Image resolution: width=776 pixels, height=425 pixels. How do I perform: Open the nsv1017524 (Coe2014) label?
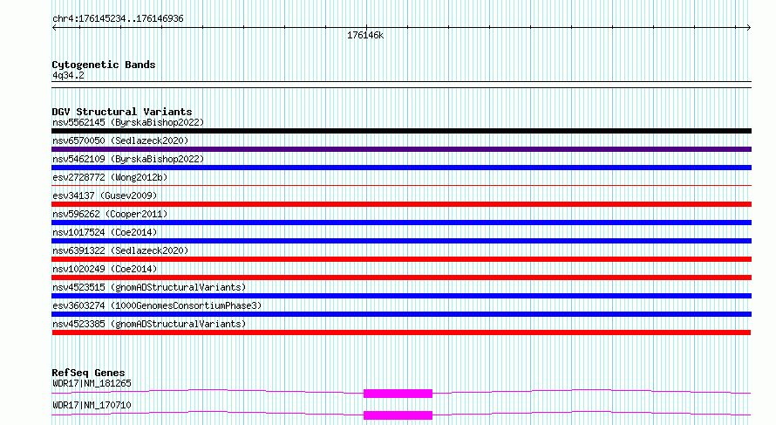[x=105, y=232]
